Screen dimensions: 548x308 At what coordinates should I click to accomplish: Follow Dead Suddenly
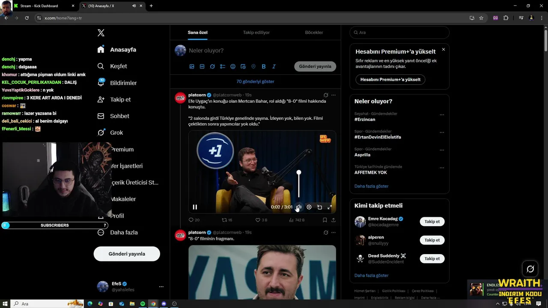click(432, 258)
